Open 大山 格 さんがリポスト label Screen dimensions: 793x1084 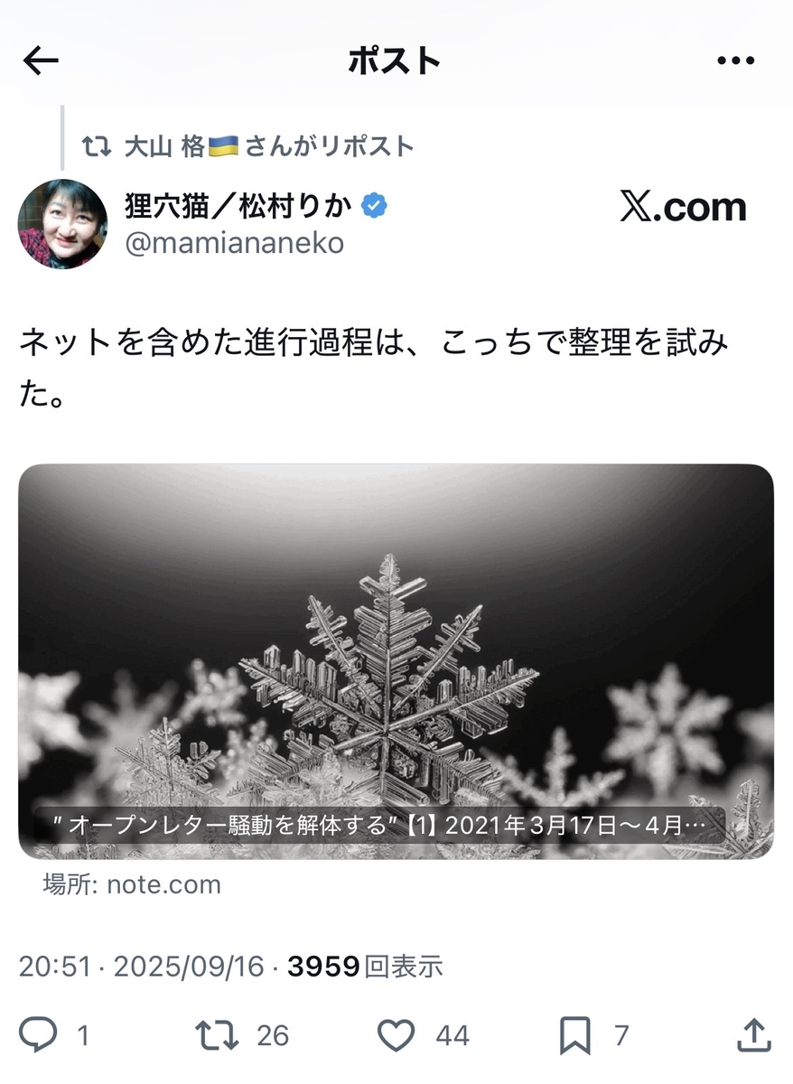point(269,146)
